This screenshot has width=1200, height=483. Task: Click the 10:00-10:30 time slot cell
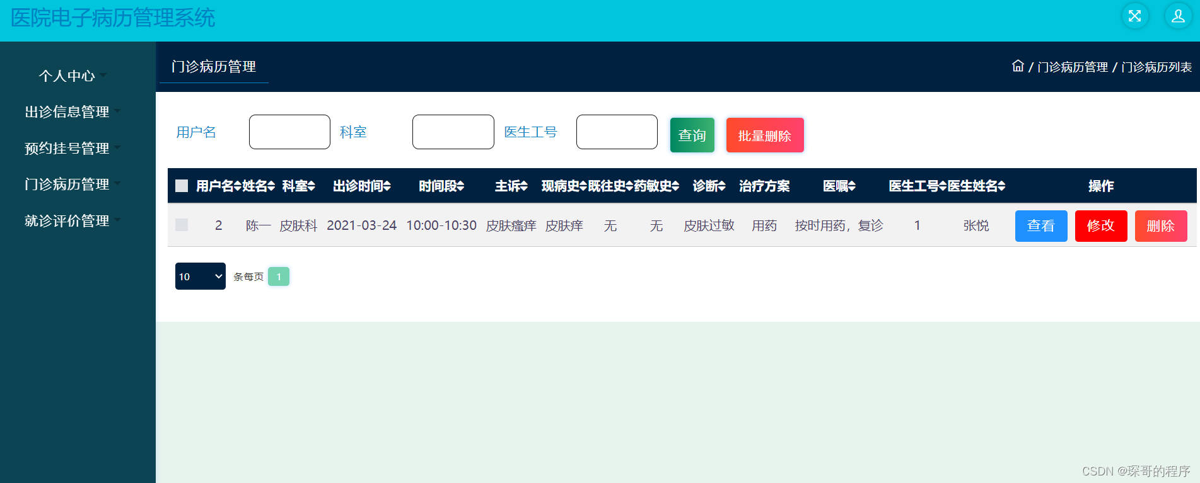point(441,225)
